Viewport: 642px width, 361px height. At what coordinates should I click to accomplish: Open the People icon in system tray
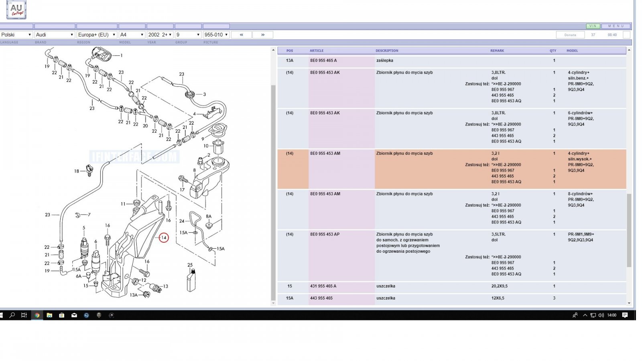coord(575,315)
